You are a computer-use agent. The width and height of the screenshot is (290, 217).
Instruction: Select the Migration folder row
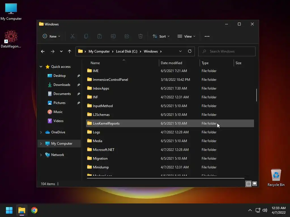click(x=170, y=158)
